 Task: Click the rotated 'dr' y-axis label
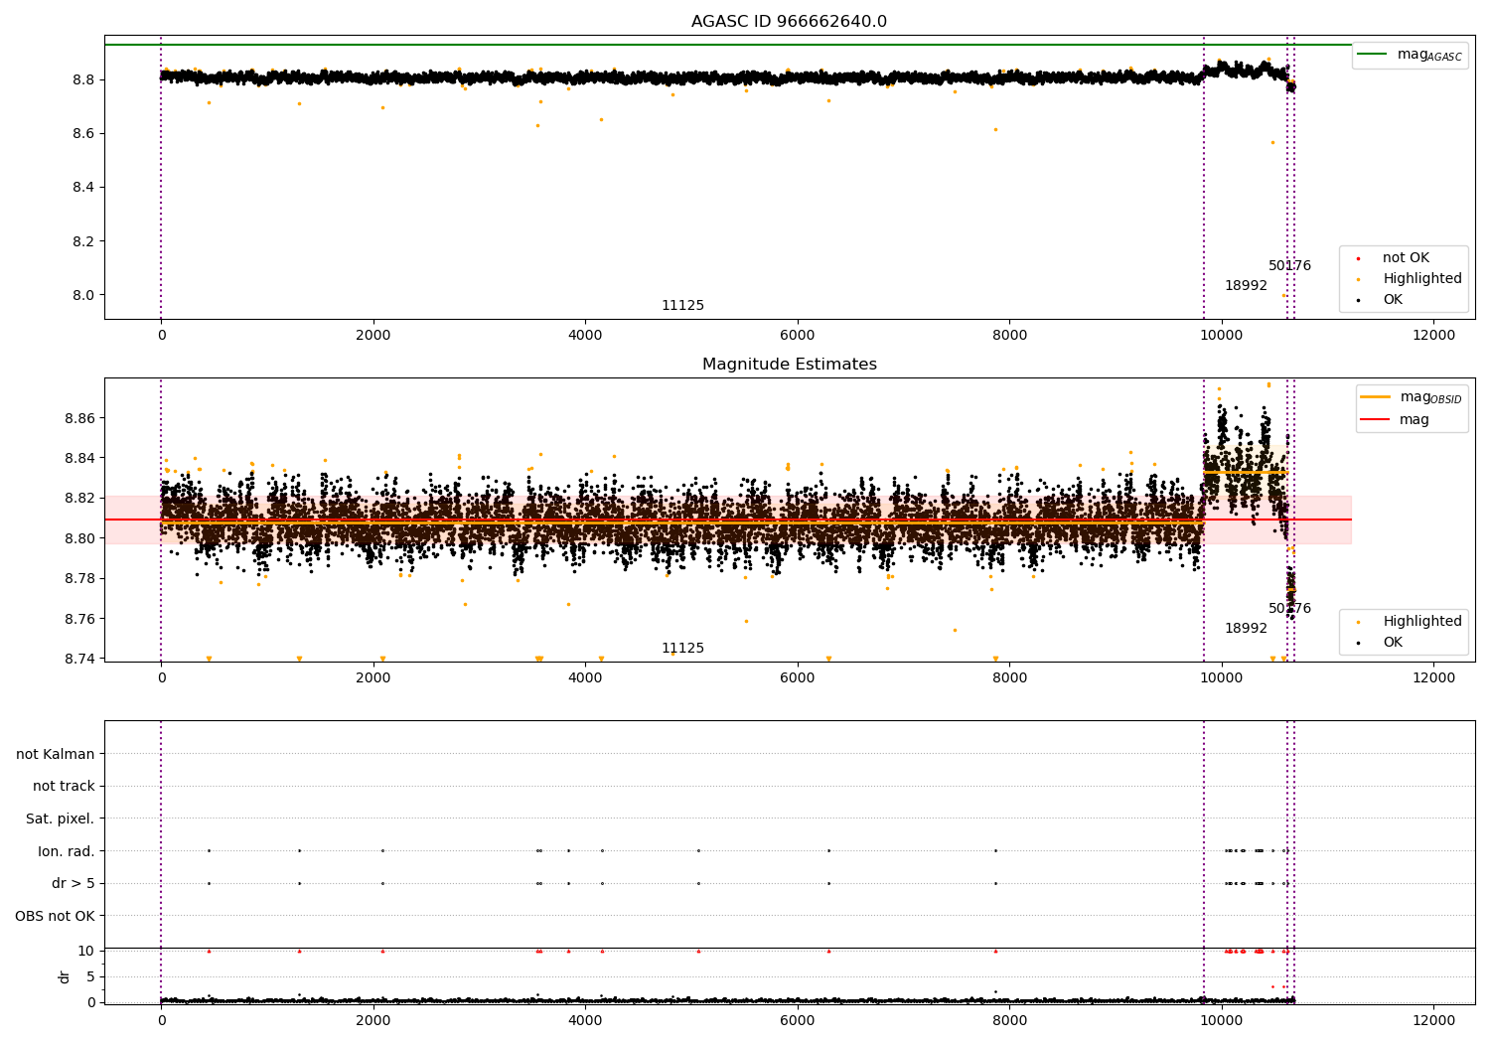click(65, 976)
